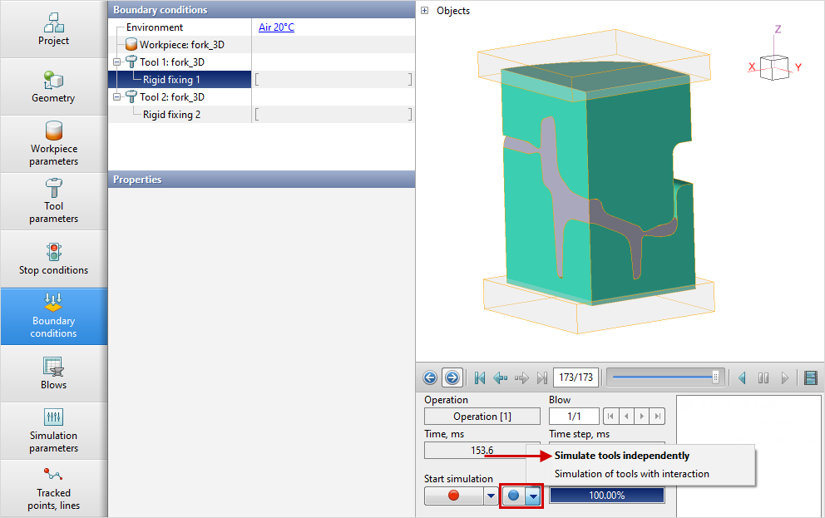Open the Stop conditions section
825x518 pixels.
[53, 259]
